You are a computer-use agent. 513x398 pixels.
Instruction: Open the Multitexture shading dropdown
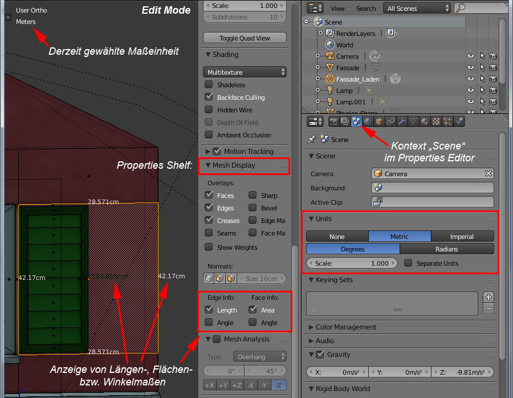(x=245, y=72)
